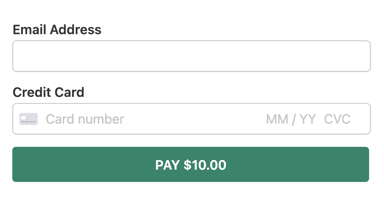Click the Email Address label
The width and height of the screenshot is (384, 199).
(x=57, y=29)
